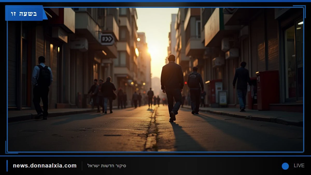Click the man walking in the street center
Screen dimensions: 311x175
coord(172,88)
